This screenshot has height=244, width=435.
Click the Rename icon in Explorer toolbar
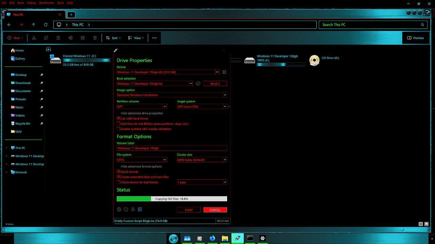[x=71, y=38]
